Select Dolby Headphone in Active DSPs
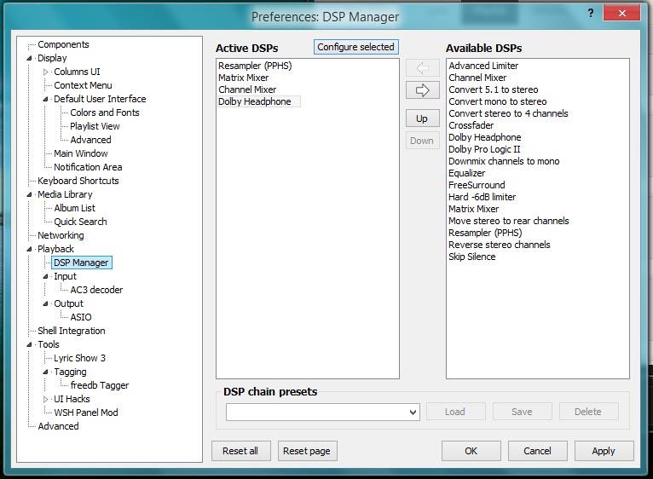Image resolution: width=653 pixels, height=479 pixels. pos(254,101)
